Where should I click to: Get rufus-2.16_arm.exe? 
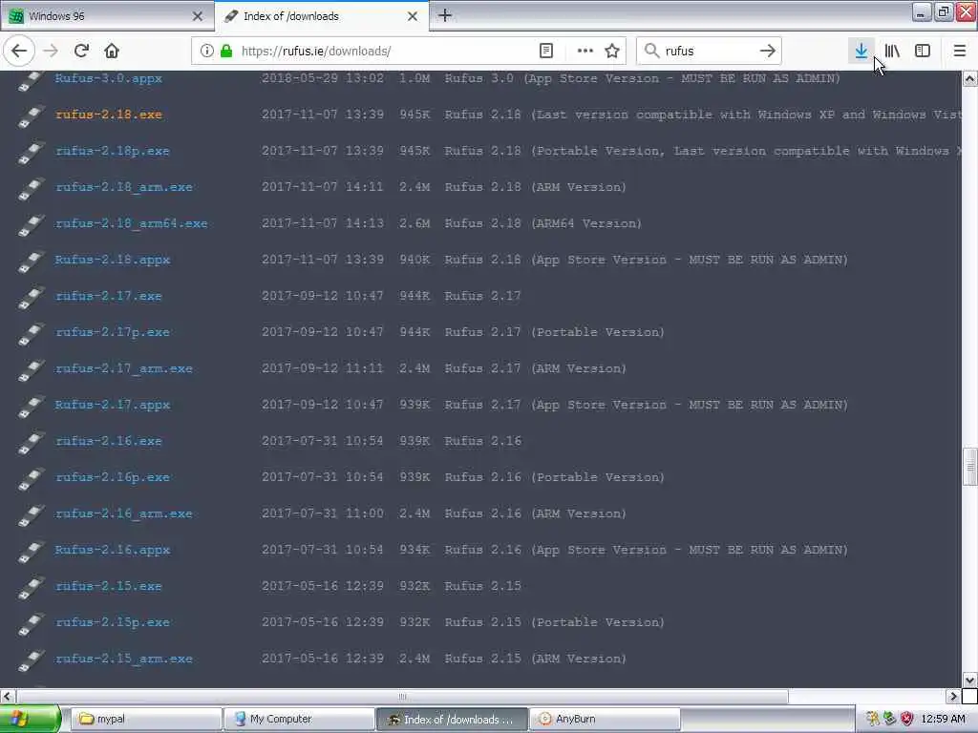[123, 513]
